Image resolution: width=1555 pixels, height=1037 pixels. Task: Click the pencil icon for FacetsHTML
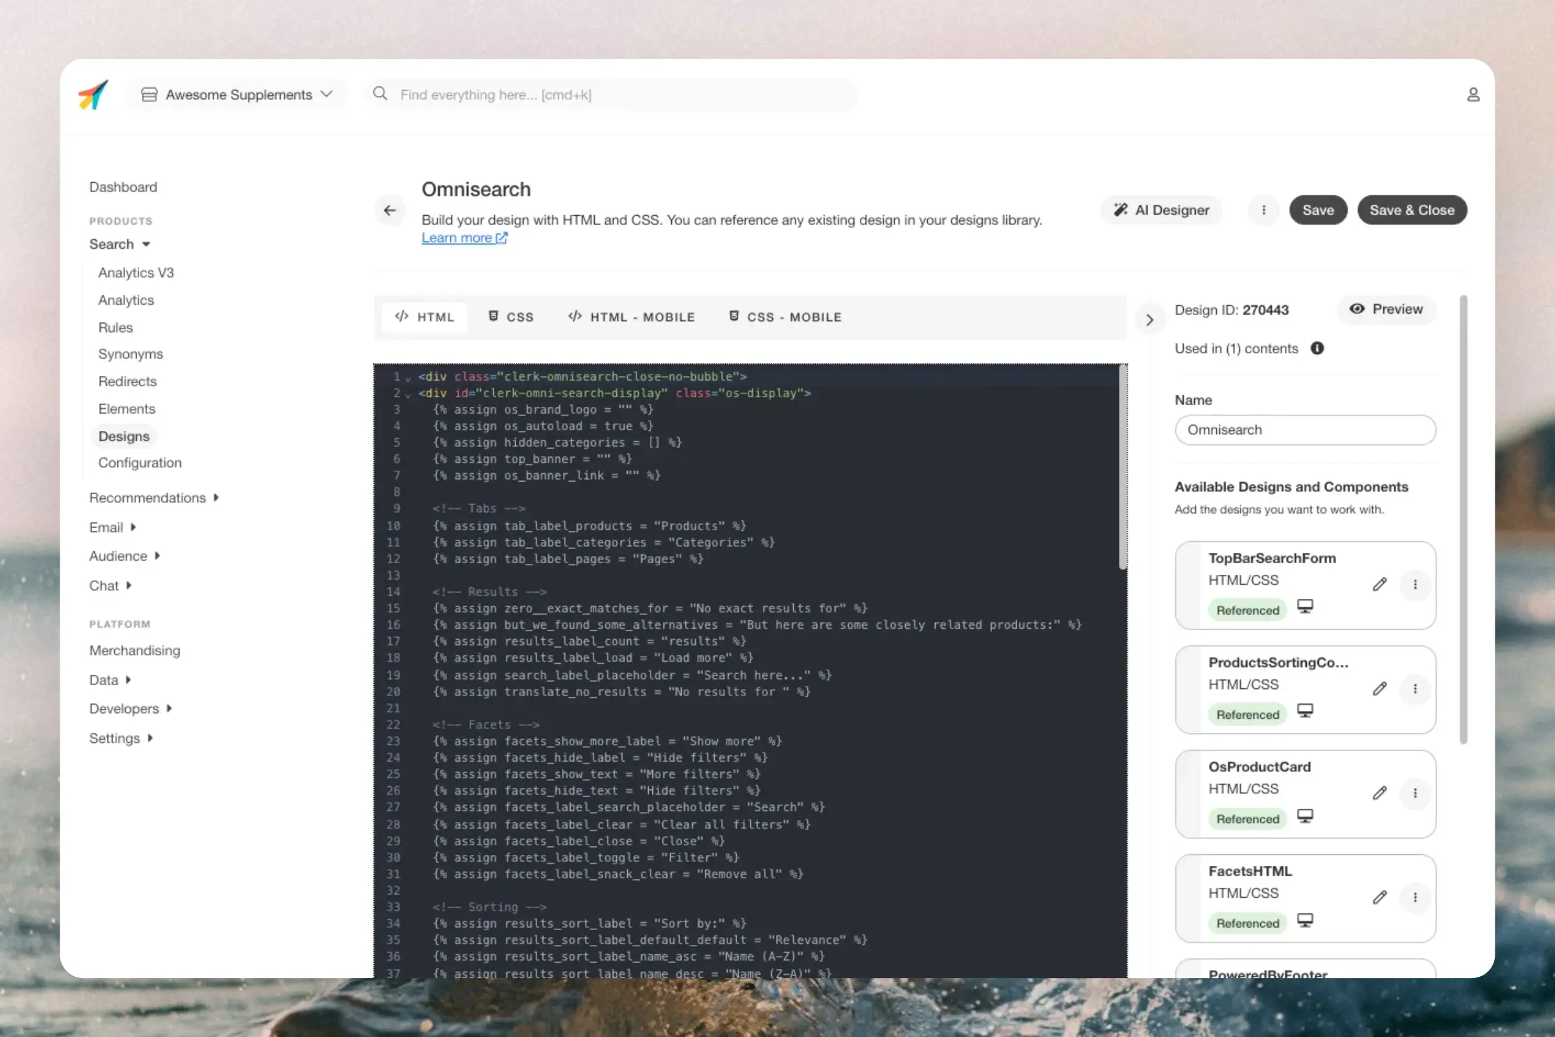coord(1379,898)
